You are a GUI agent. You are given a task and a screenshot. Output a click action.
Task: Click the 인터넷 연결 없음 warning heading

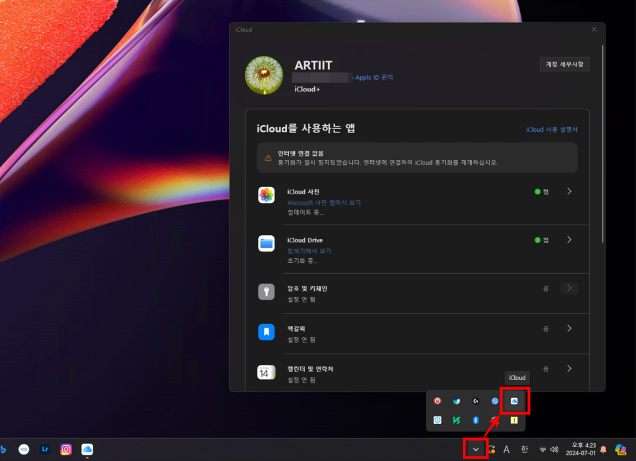[301, 153]
